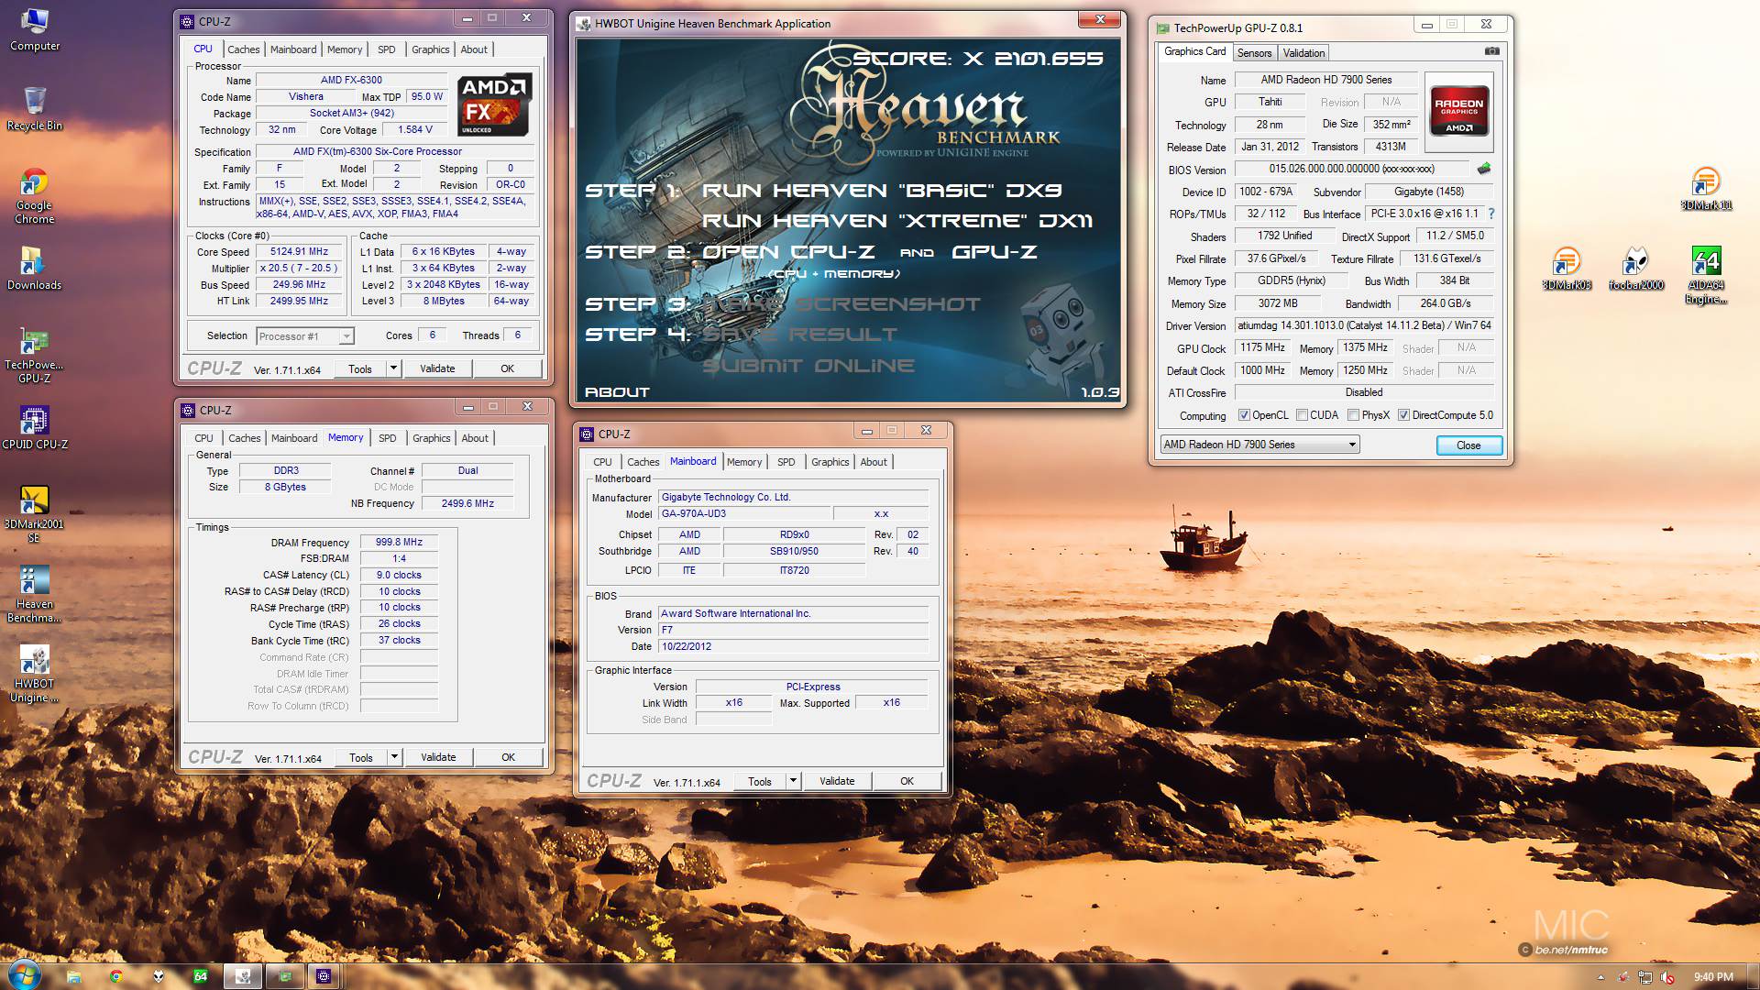
Task: Select the Graphics tab in Memory CPU-Z window
Action: [431, 438]
